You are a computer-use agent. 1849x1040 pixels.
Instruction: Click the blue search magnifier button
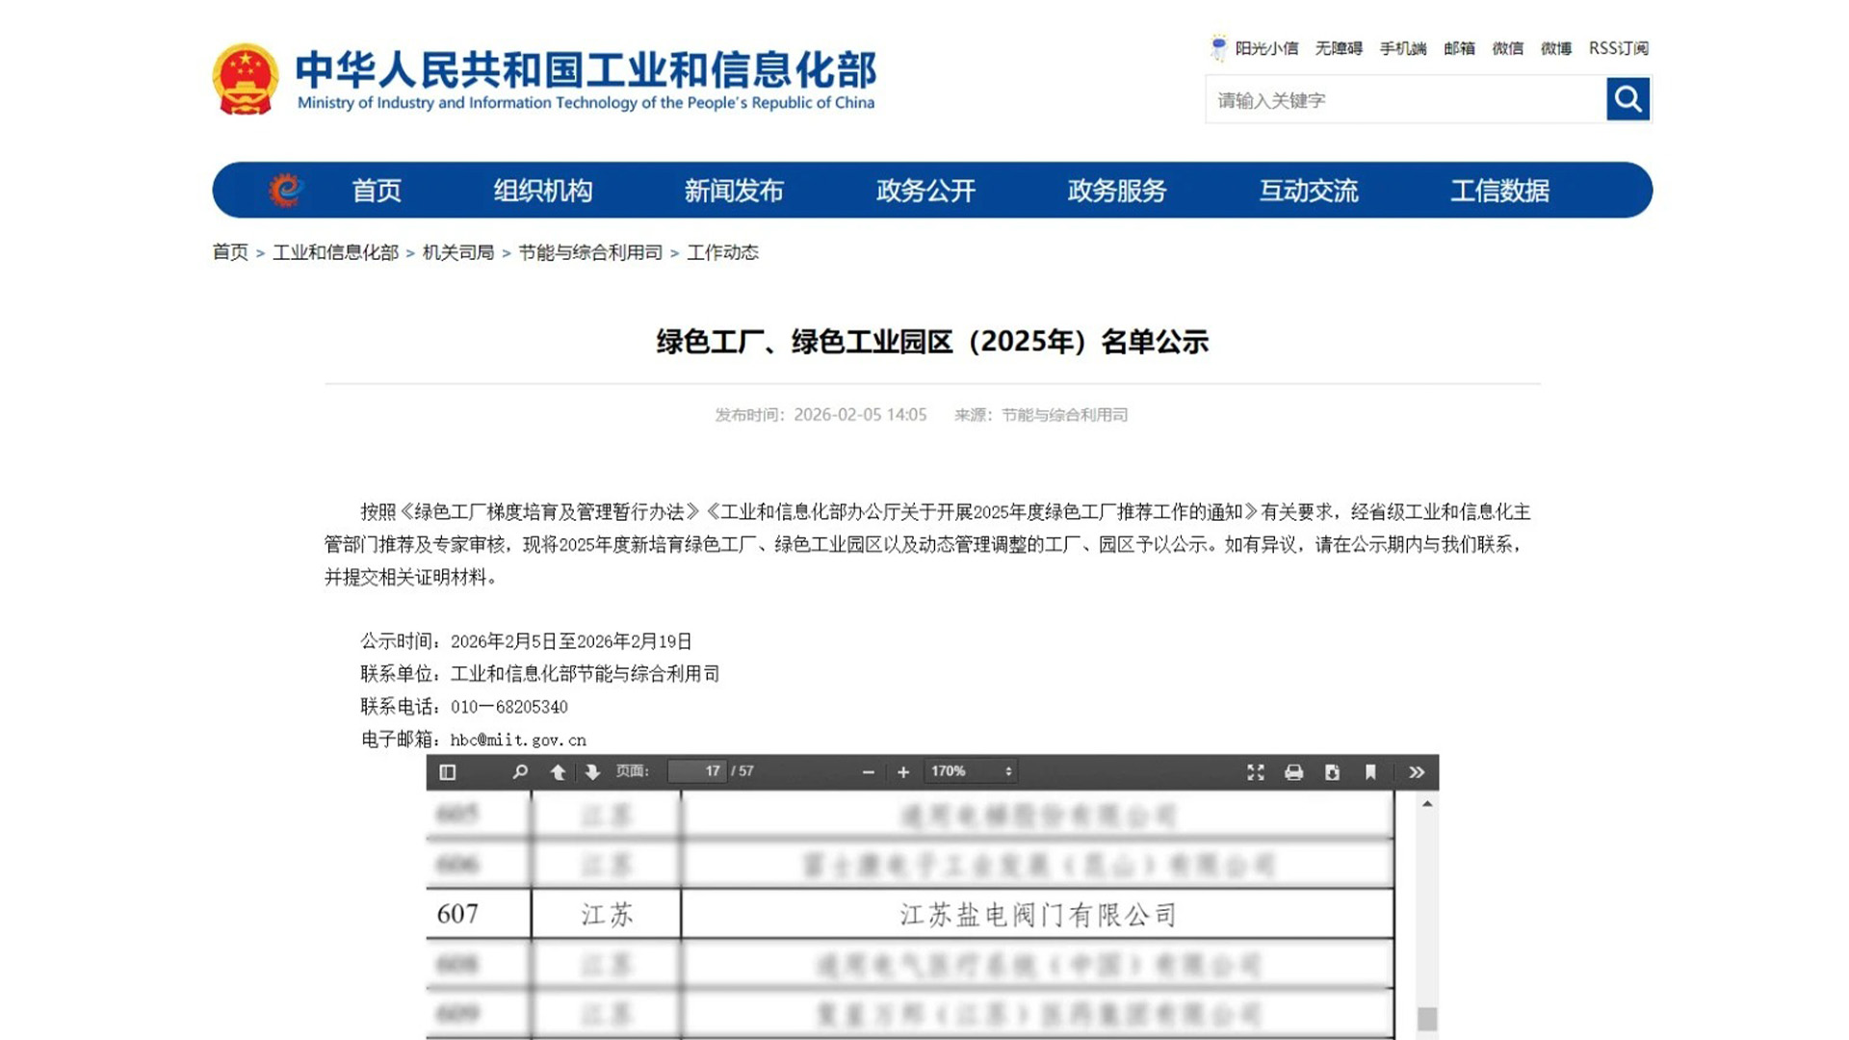pos(1628,99)
